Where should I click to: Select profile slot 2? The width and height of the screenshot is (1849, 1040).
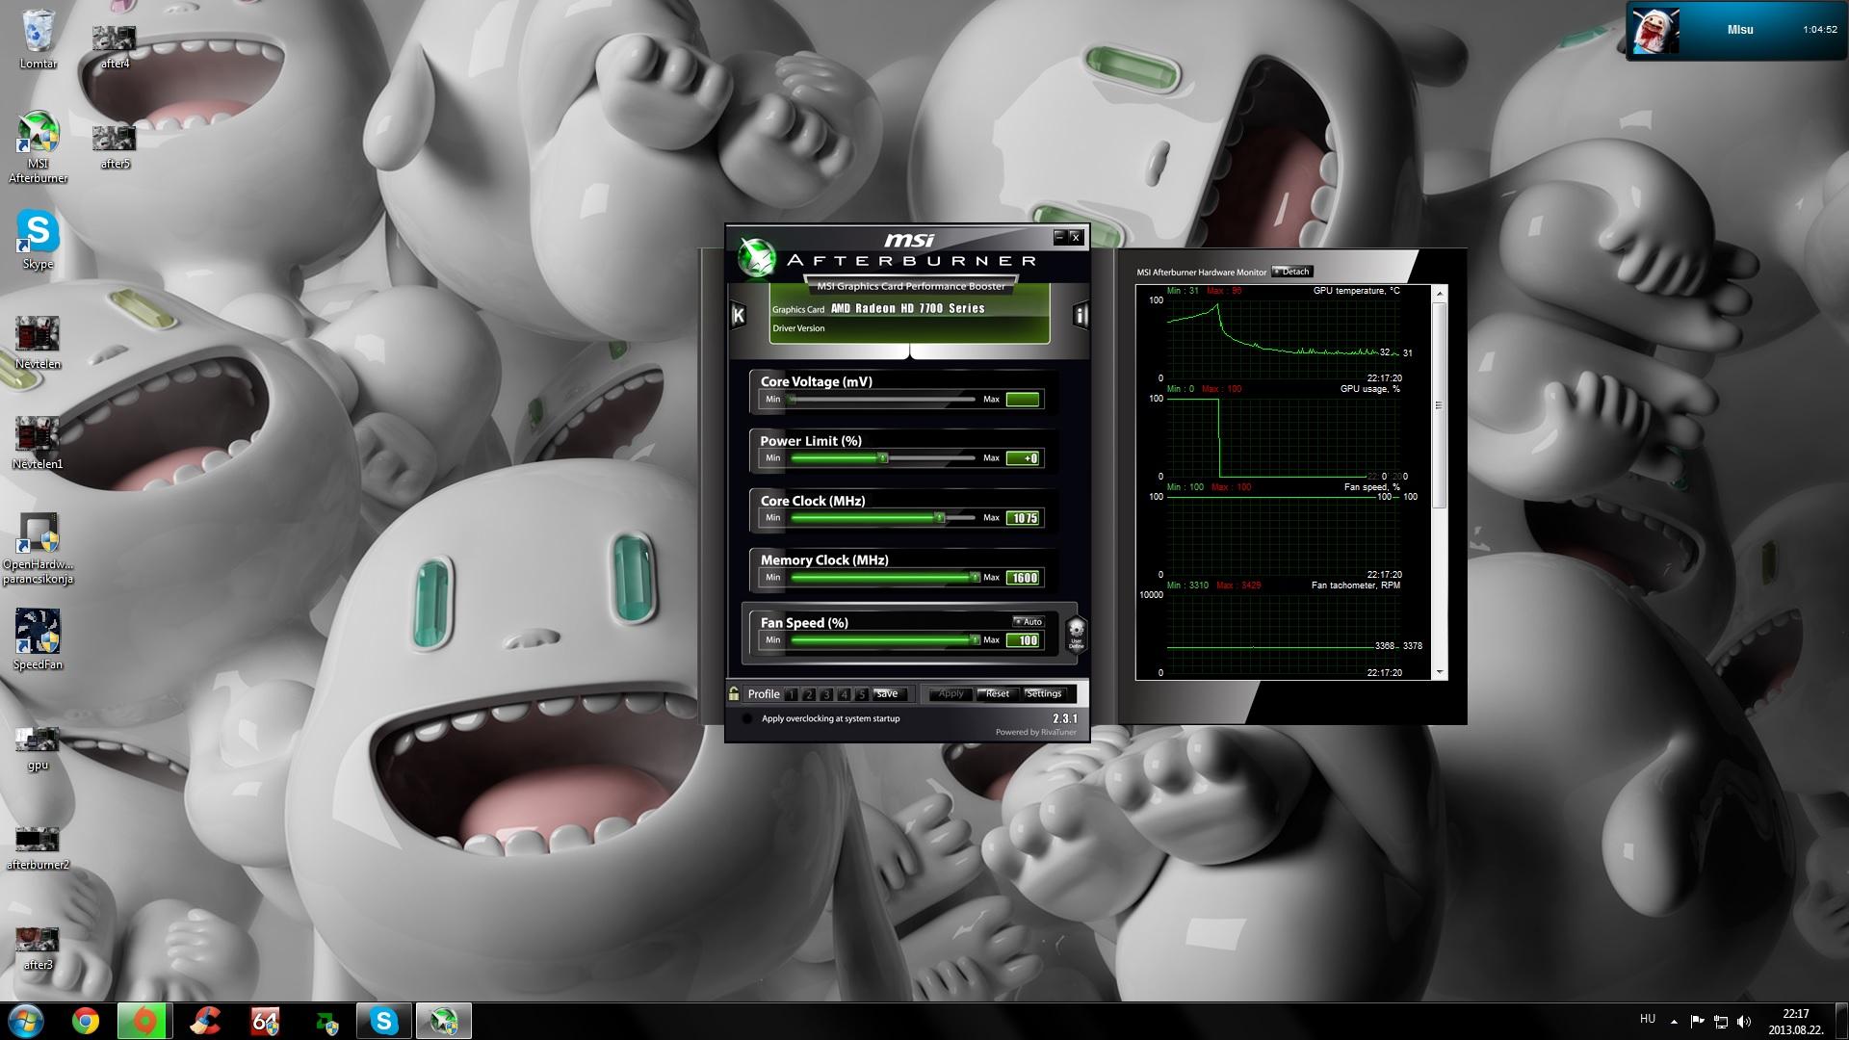(x=809, y=694)
